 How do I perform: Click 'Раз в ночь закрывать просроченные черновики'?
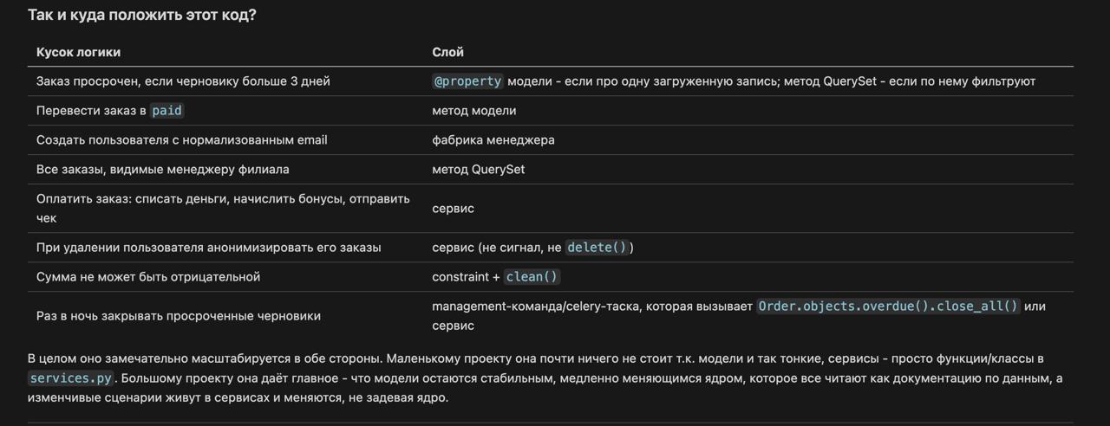click(x=179, y=315)
